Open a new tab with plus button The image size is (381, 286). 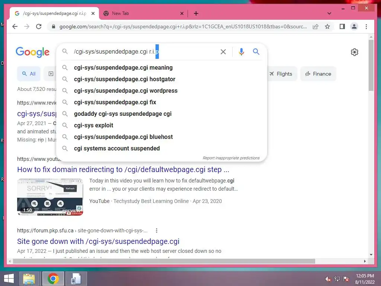click(x=196, y=13)
